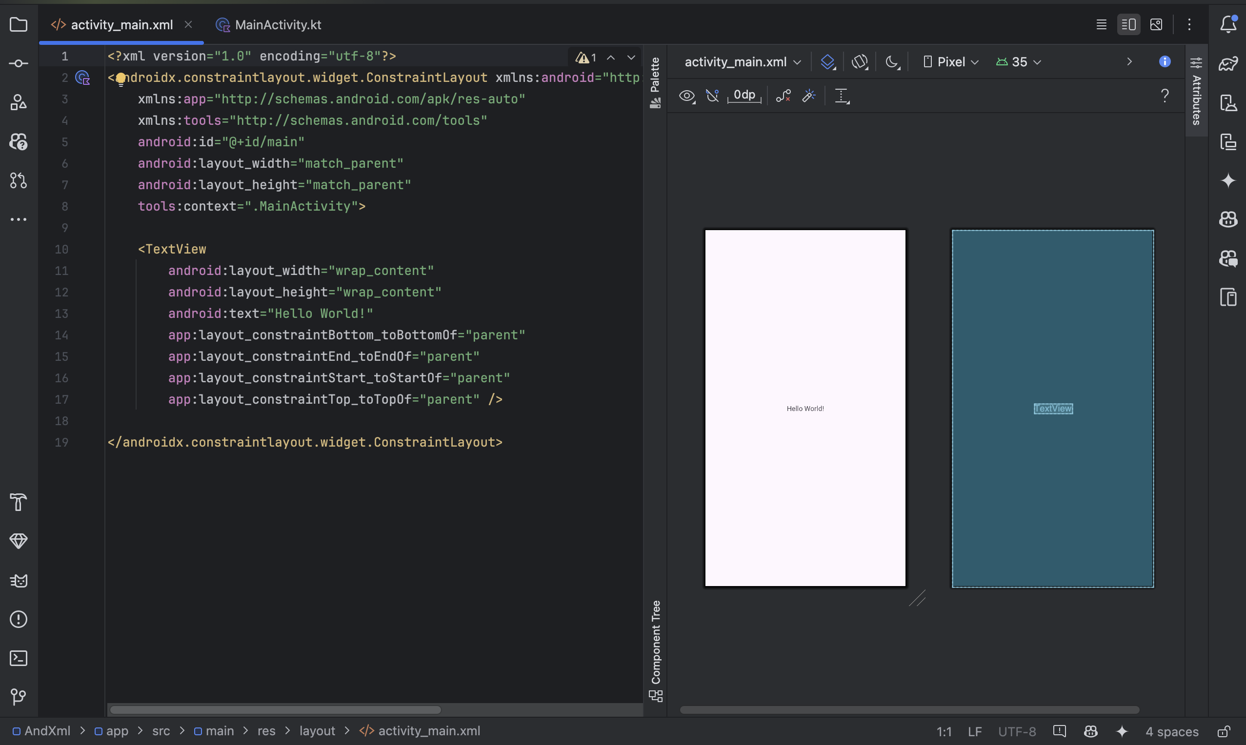Open the Logcat tool window (cat icon)
The height and width of the screenshot is (745, 1246).
point(19,580)
